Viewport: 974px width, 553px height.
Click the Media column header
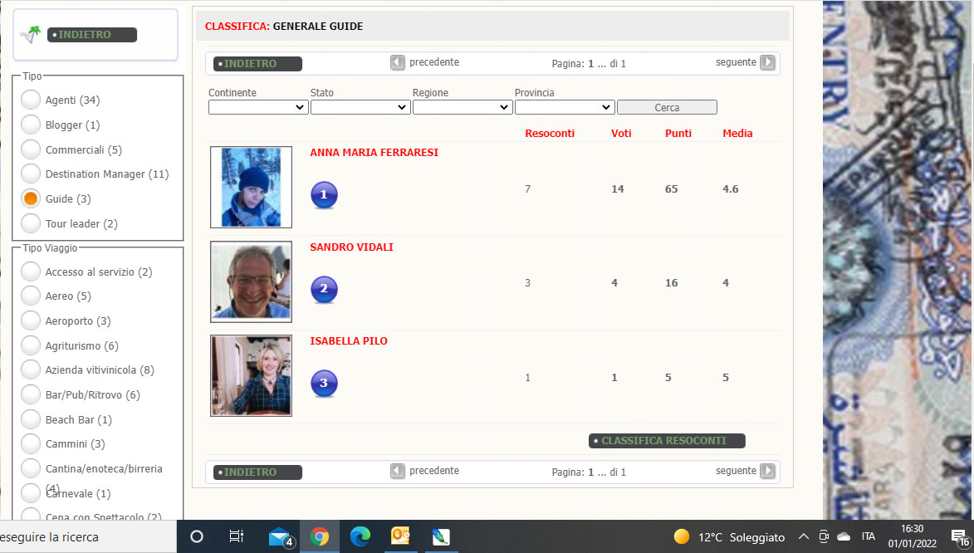pyautogui.click(x=737, y=133)
